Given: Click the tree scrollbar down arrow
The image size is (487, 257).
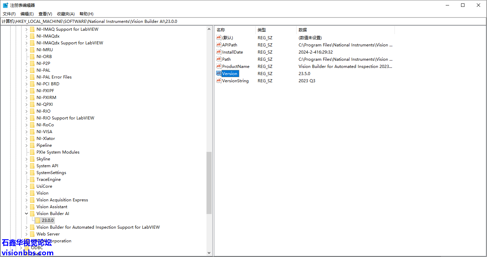Looking at the screenshot, I should click(209, 253).
